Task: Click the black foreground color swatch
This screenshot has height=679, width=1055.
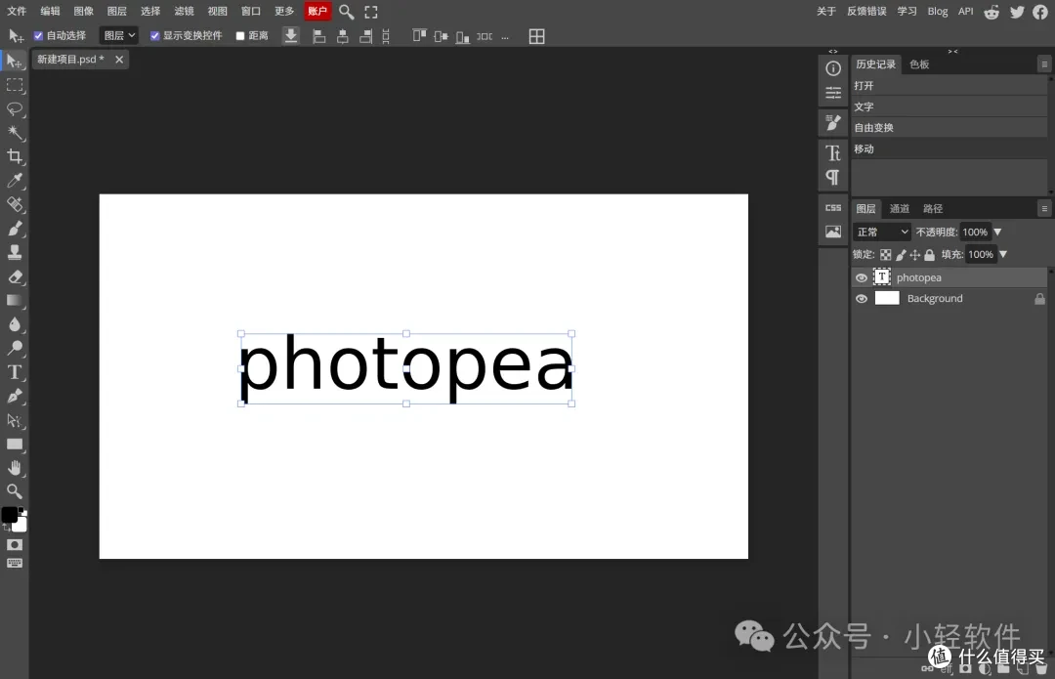Action: [10, 515]
